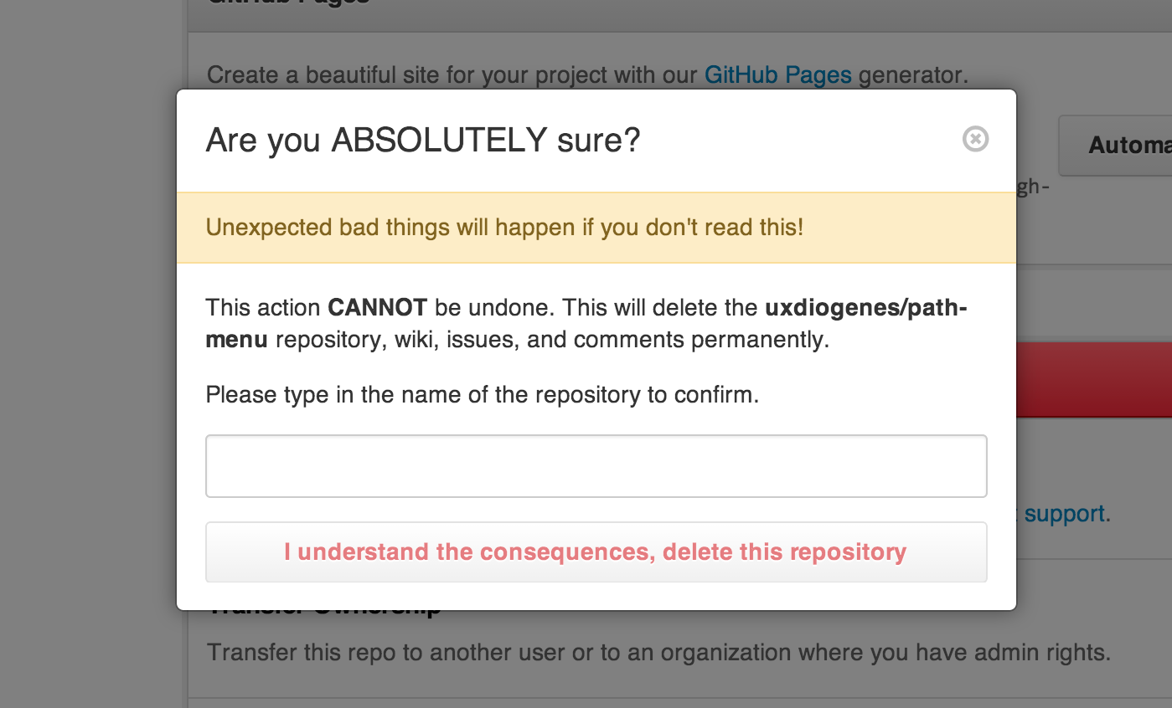This screenshot has width=1172, height=708.
Task: Select the 'Are you ABSOLUTELY sure?' title
Action: (422, 140)
